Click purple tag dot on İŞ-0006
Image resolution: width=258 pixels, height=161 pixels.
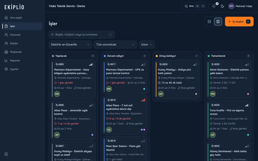[x=92, y=135]
